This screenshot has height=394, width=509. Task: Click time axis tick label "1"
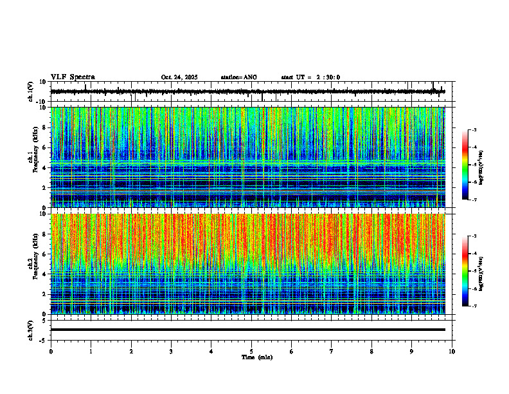pos(91,352)
